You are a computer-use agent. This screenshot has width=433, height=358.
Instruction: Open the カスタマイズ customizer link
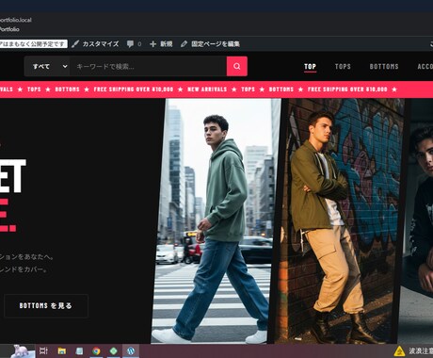point(95,44)
